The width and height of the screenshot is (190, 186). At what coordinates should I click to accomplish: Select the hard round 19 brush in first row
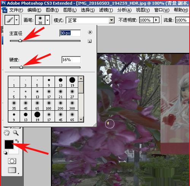pos(72,82)
